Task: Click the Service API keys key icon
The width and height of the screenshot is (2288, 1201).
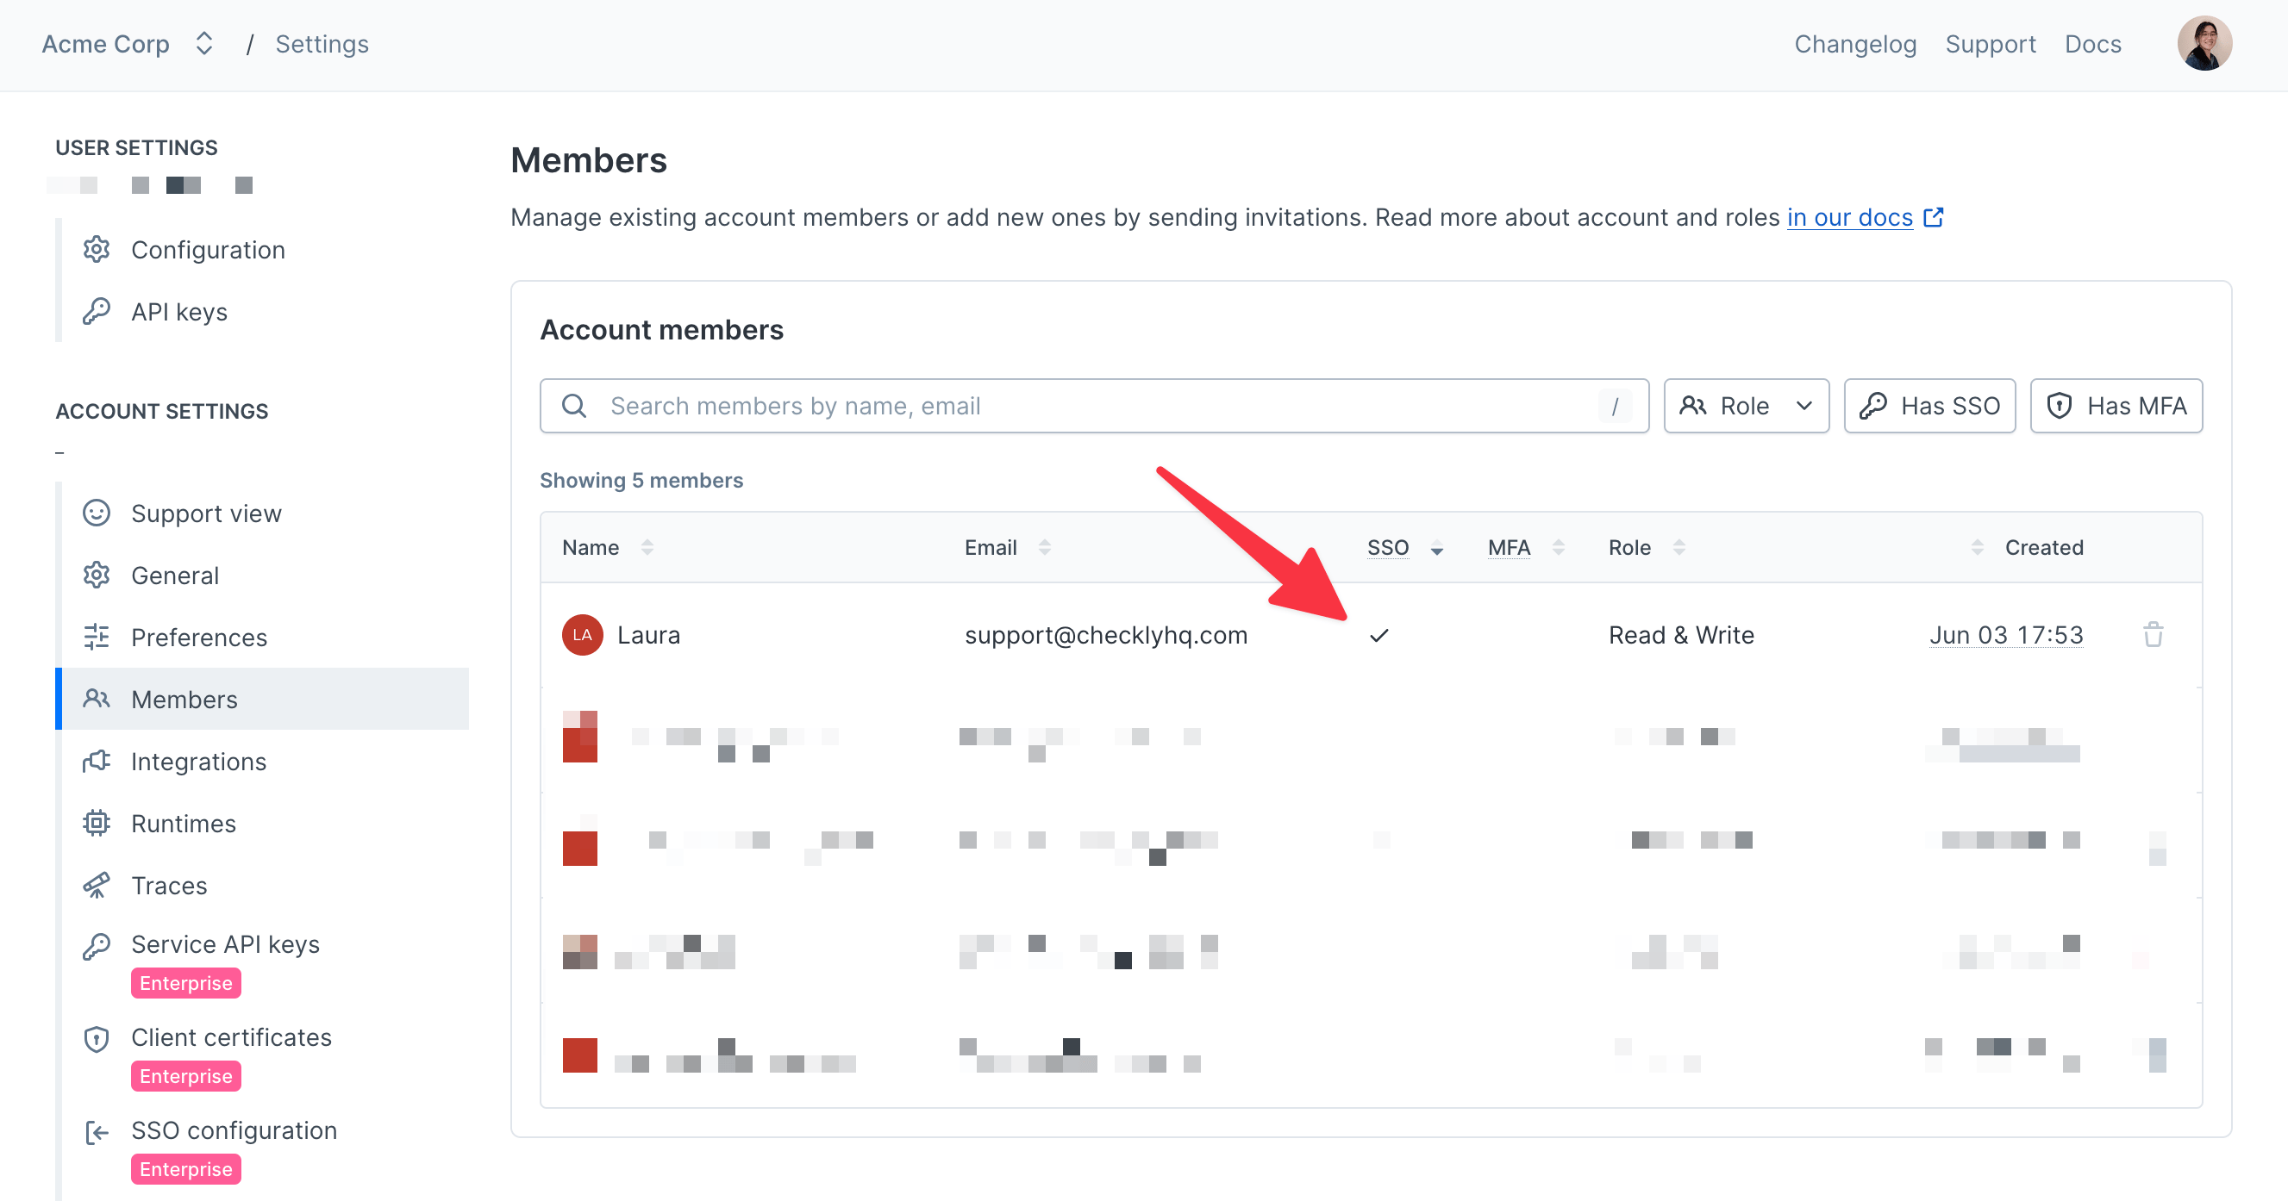Action: (x=96, y=946)
